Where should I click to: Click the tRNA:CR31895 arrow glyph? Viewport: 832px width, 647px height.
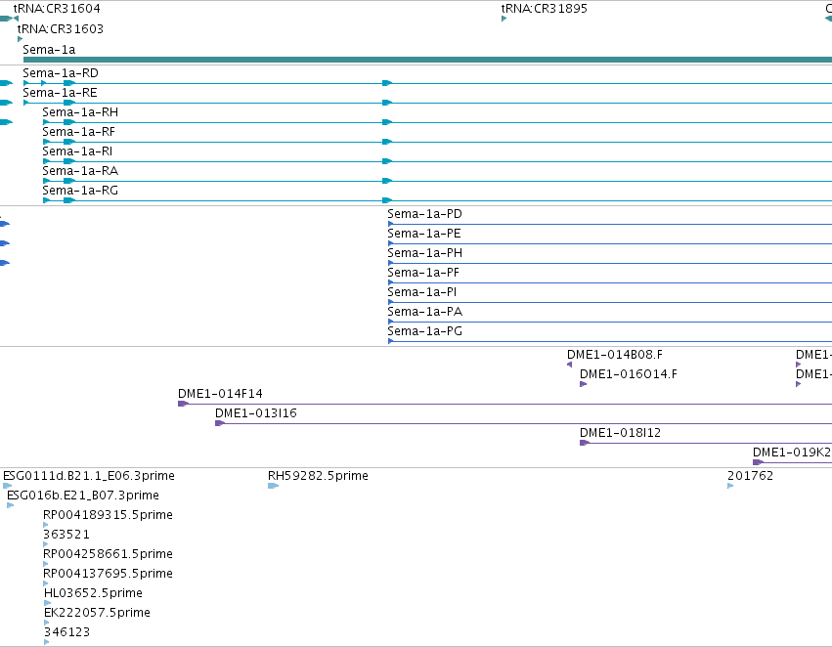click(504, 20)
